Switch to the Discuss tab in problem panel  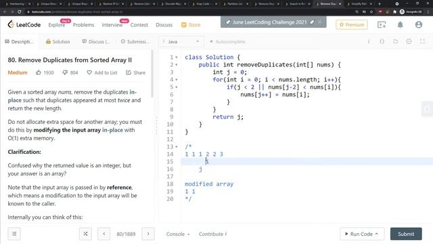(96, 41)
